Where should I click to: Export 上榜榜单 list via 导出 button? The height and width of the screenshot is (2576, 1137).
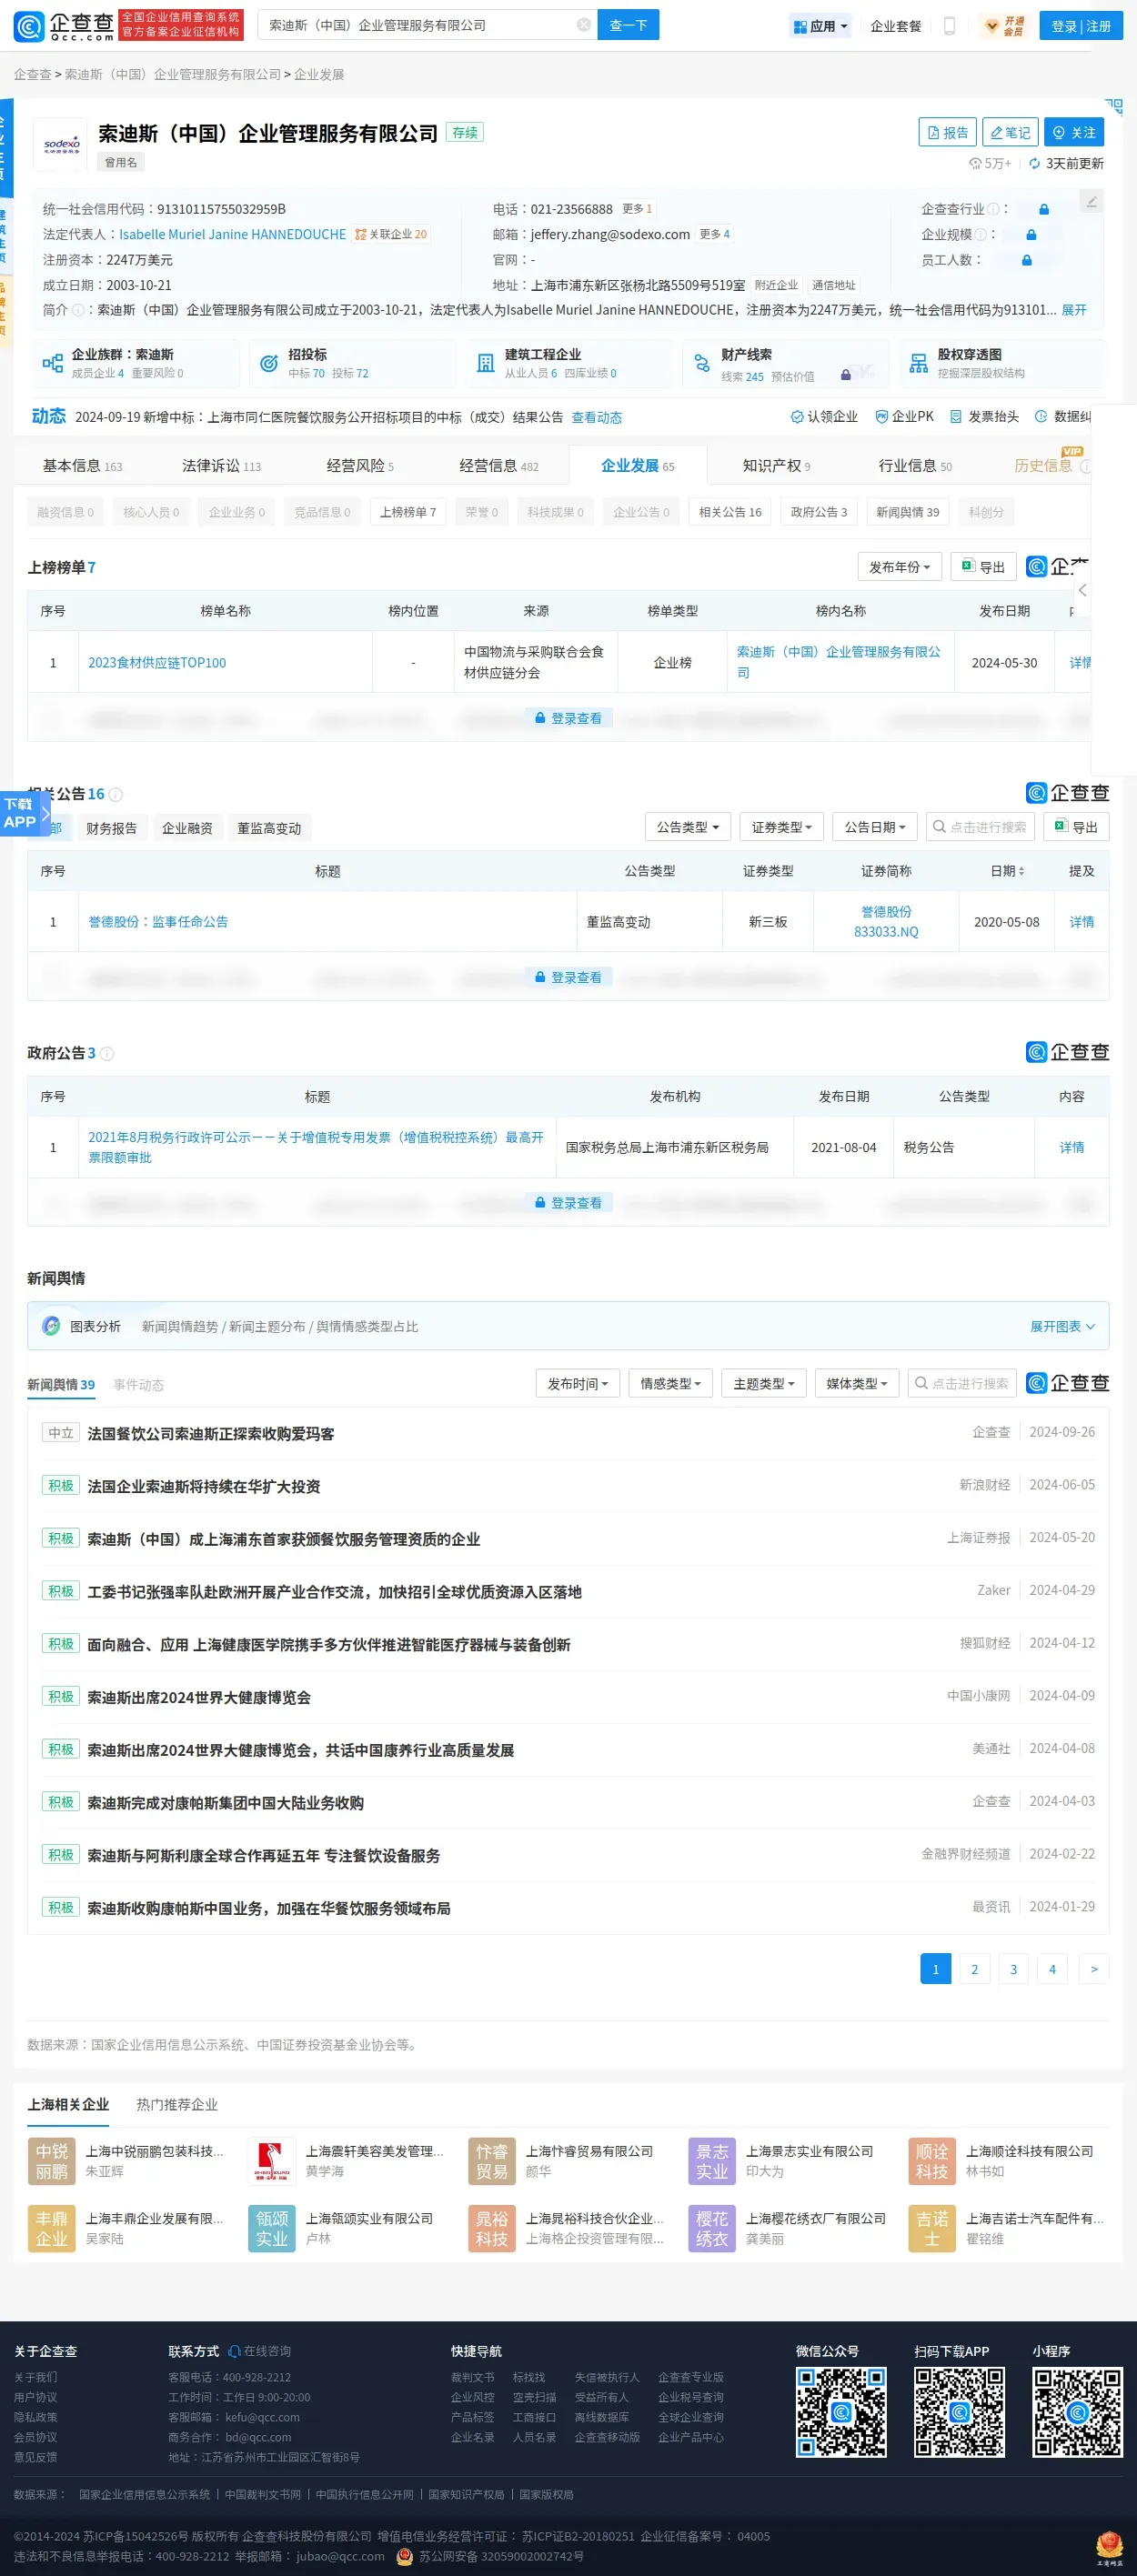coord(983,567)
